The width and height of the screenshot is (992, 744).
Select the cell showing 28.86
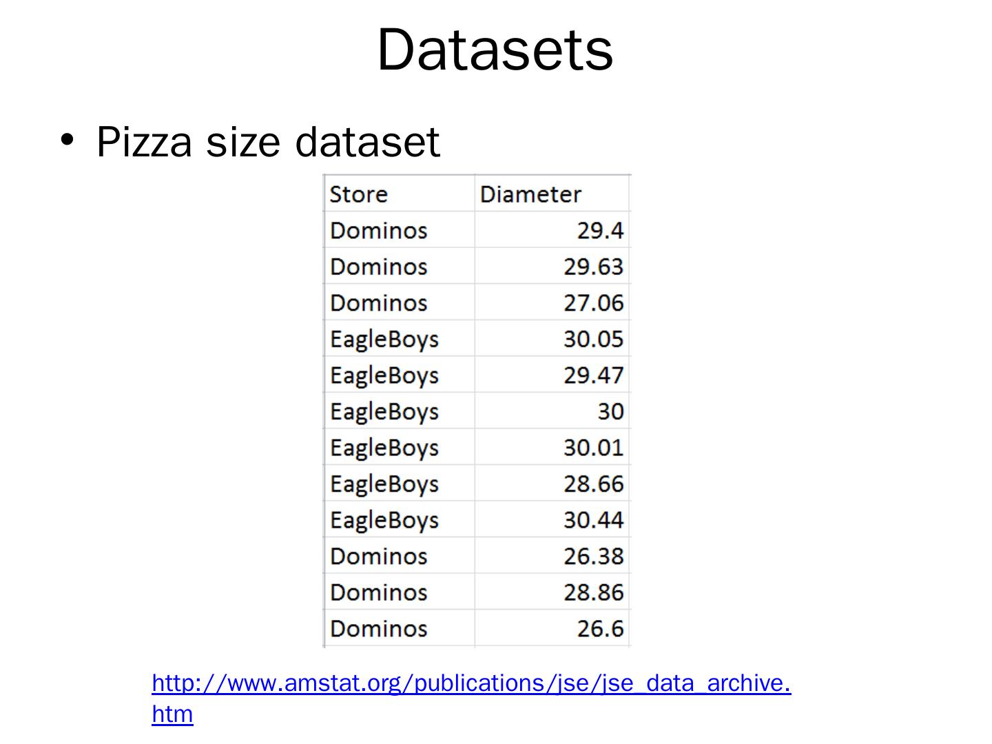(x=593, y=592)
